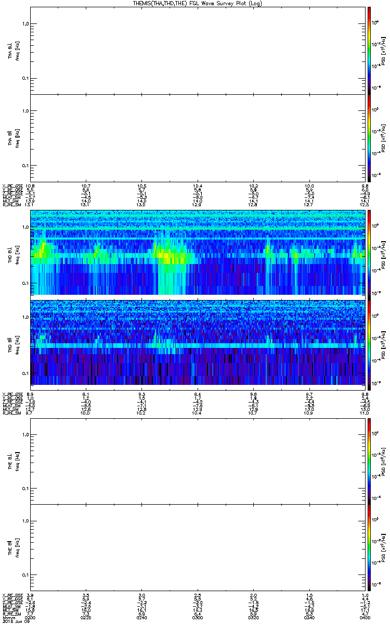The width and height of the screenshot is (390, 625).
Task: Click the 'THE BL freq [Hz]' axis label
Action: [x=14, y=460]
